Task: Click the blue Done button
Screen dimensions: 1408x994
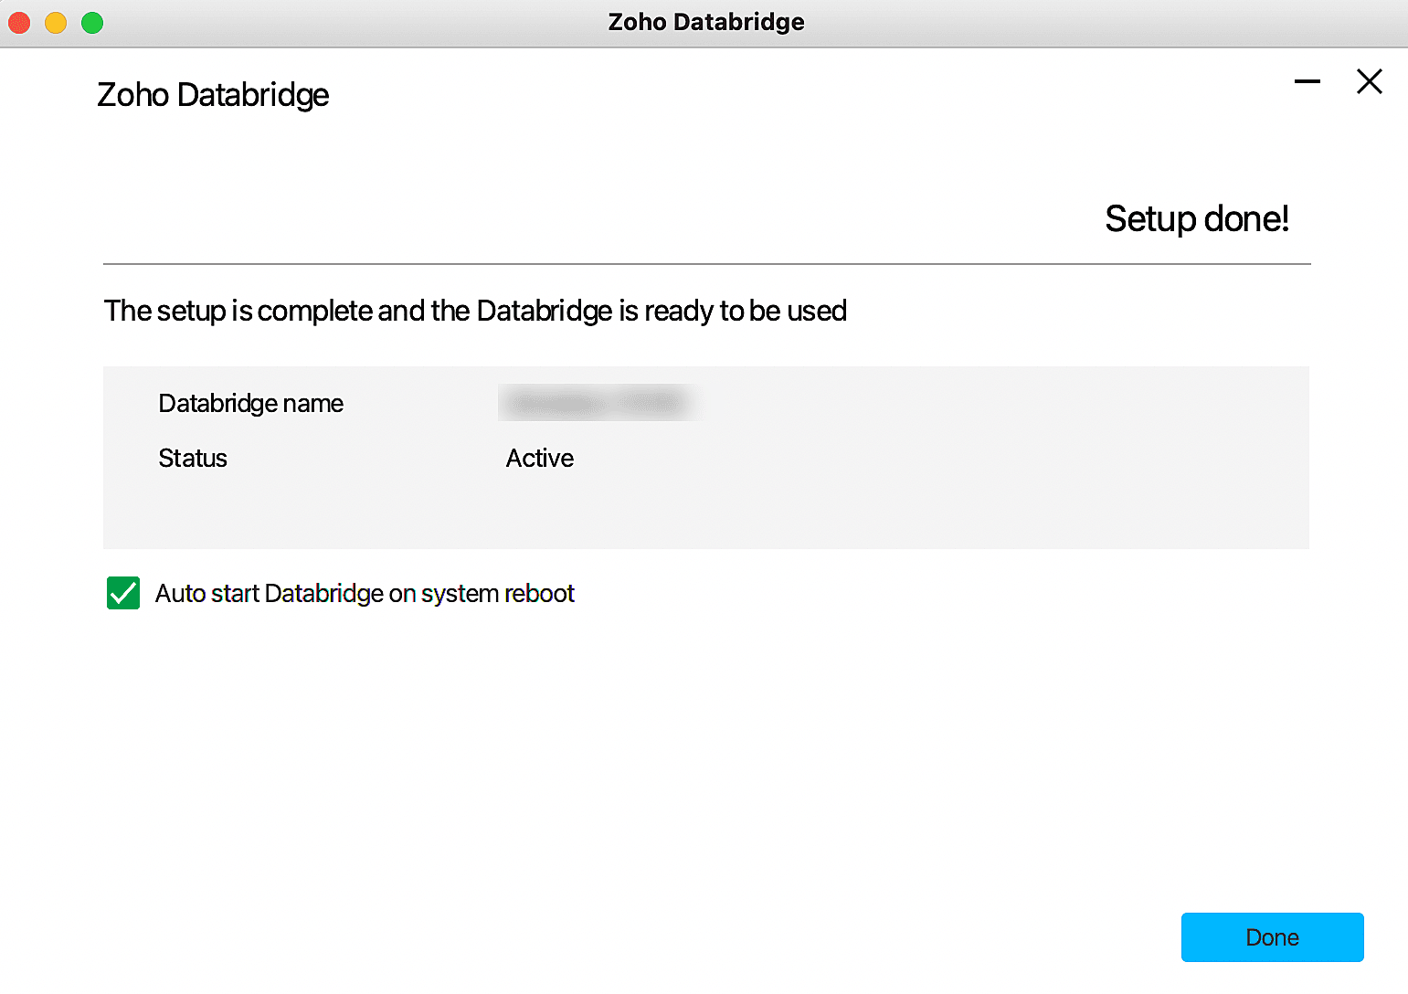Action: point(1272,937)
